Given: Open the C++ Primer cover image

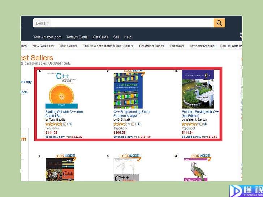Looking at the screenshot, I should (127, 170).
